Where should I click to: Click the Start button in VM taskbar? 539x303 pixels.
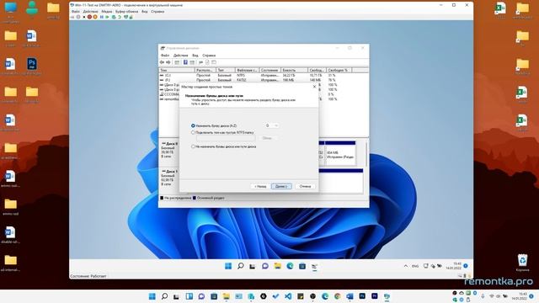(228, 266)
